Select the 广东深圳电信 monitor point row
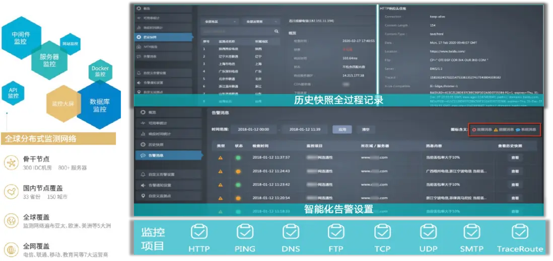Viewport: 553px width, 261px height. [240, 71]
